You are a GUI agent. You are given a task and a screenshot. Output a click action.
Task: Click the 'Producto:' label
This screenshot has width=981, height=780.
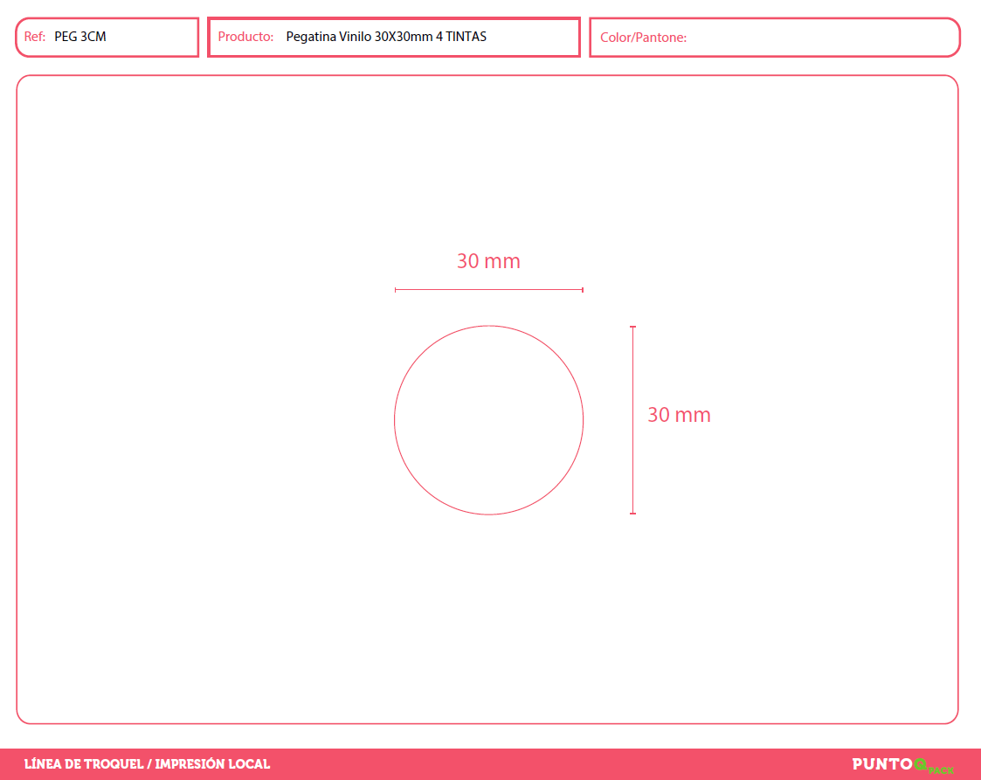[245, 37]
